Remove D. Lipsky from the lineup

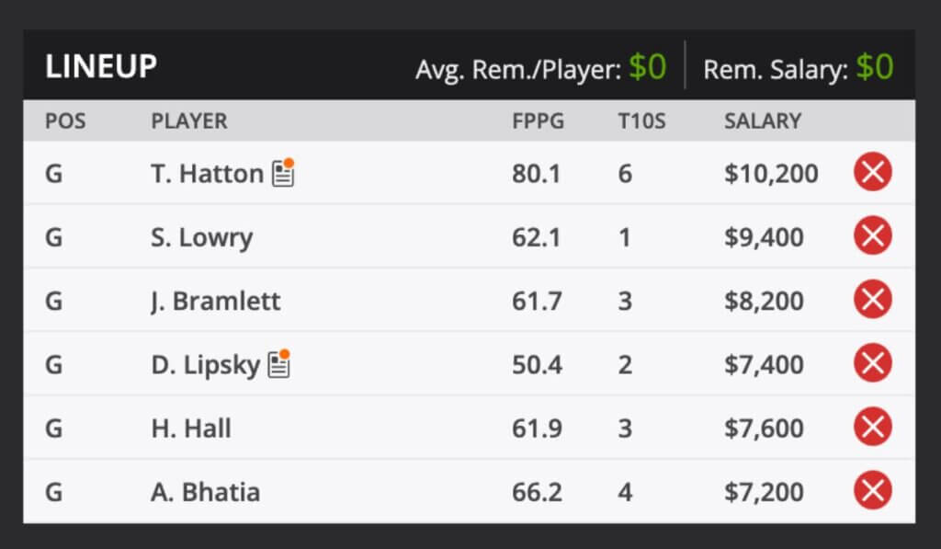point(871,363)
